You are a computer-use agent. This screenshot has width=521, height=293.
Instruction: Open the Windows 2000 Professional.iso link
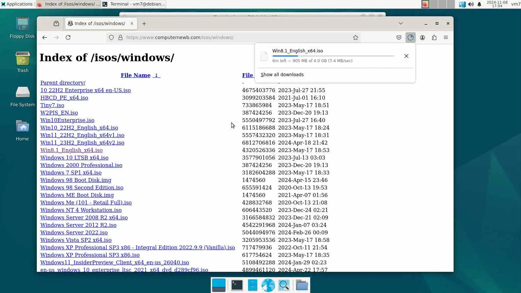(81, 165)
